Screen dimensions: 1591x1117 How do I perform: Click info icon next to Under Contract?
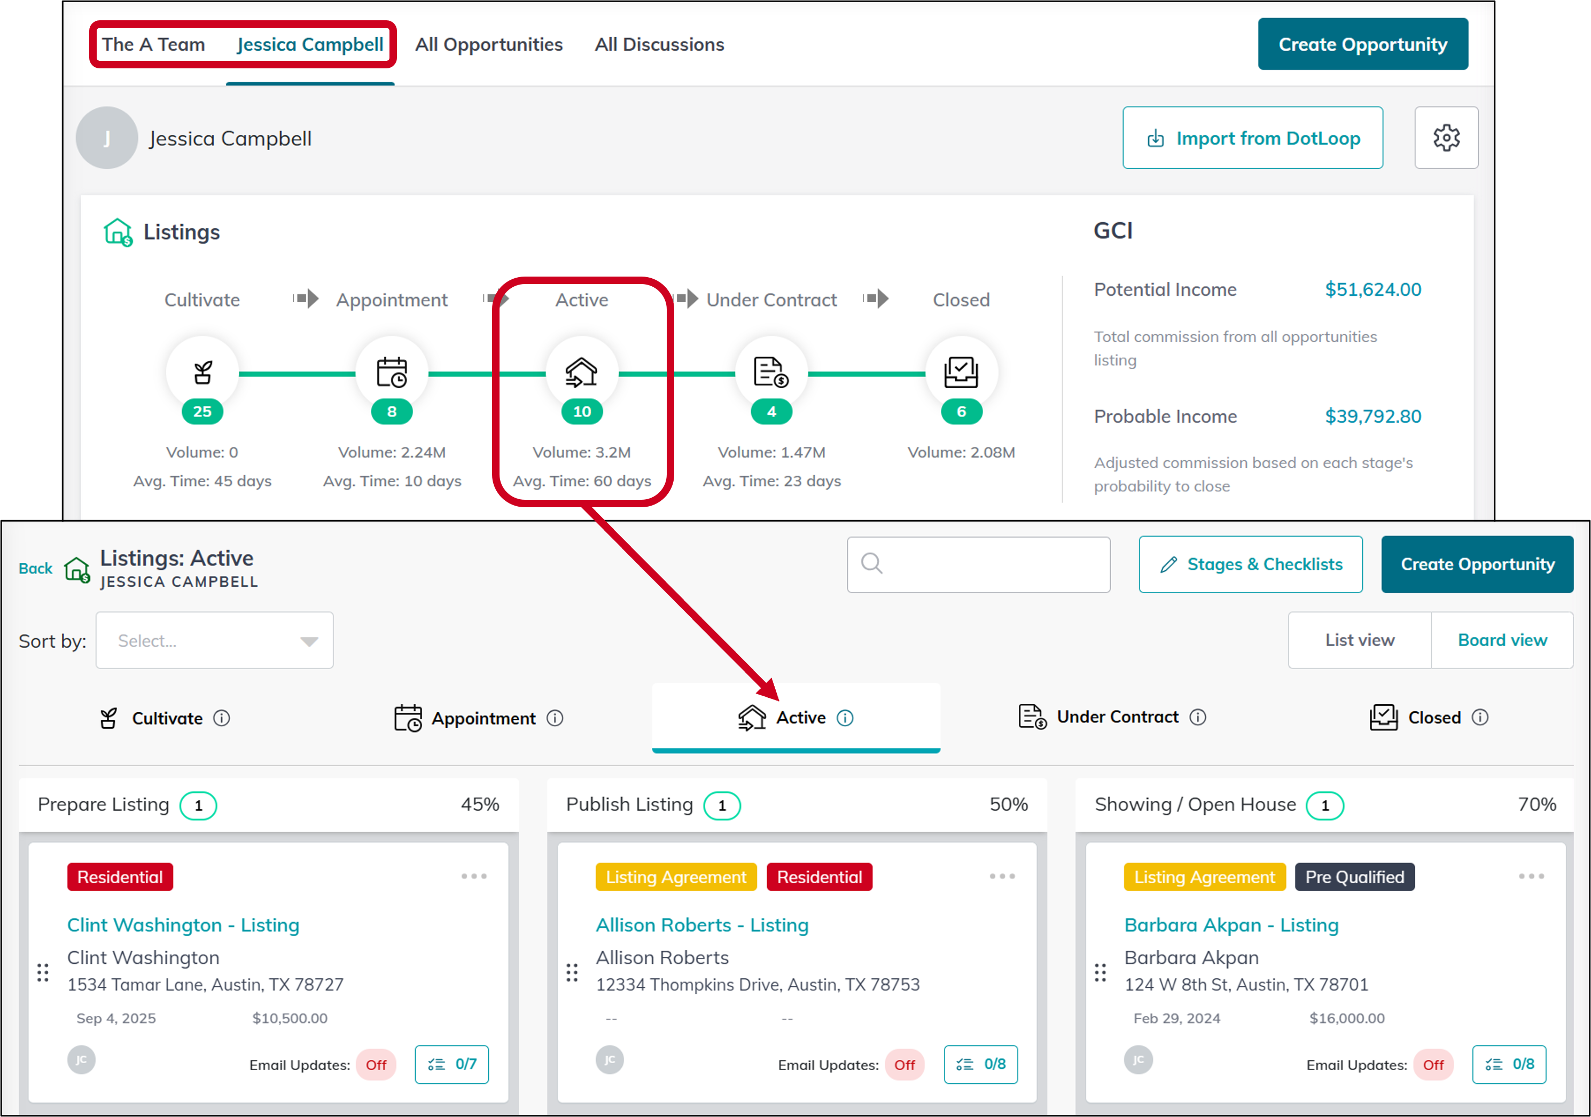[1197, 717]
